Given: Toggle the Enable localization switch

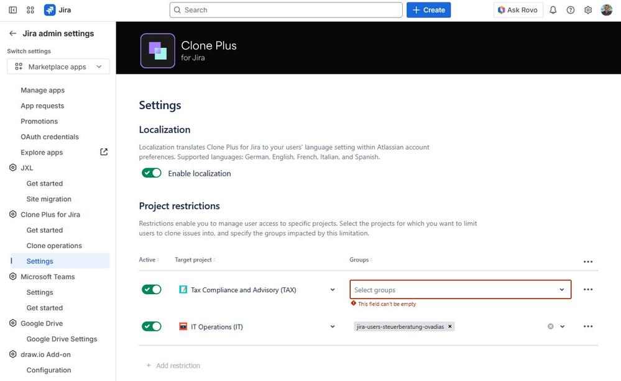Looking at the screenshot, I should point(152,173).
